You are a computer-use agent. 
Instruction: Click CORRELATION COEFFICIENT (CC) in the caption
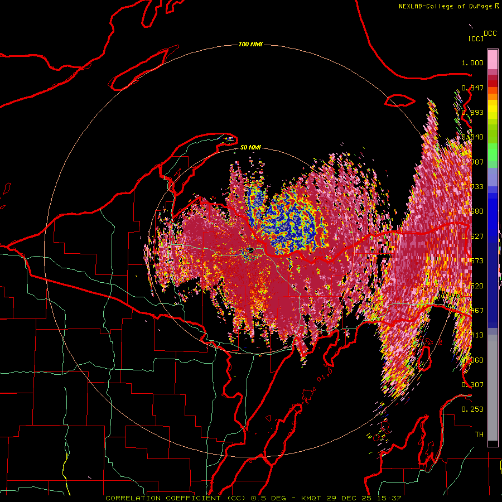click(x=176, y=498)
